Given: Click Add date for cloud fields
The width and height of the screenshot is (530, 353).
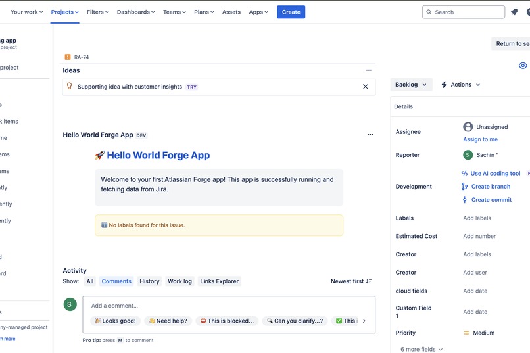Looking at the screenshot, I should click(475, 291).
